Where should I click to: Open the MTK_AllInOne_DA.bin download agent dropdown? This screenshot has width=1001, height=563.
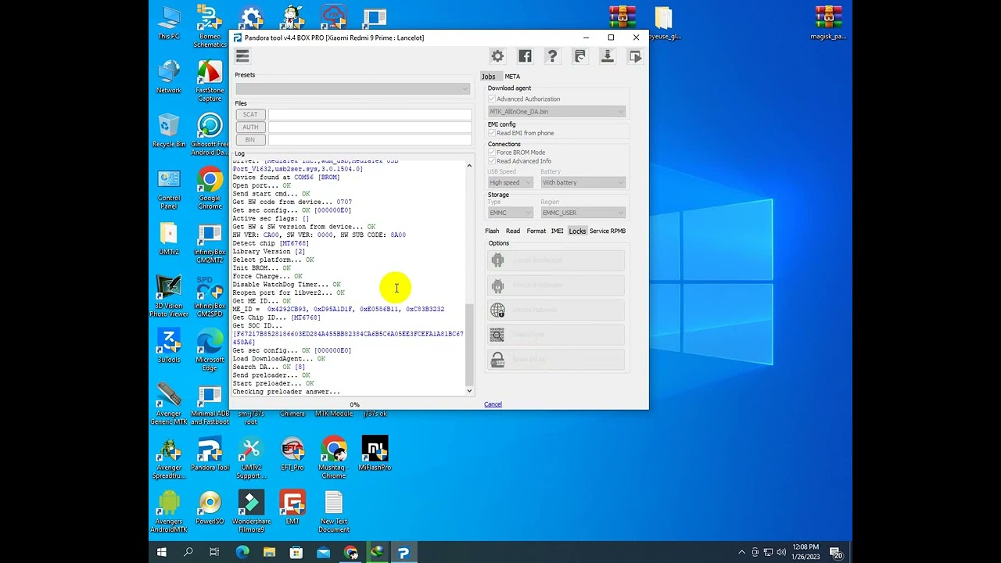[557, 112]
